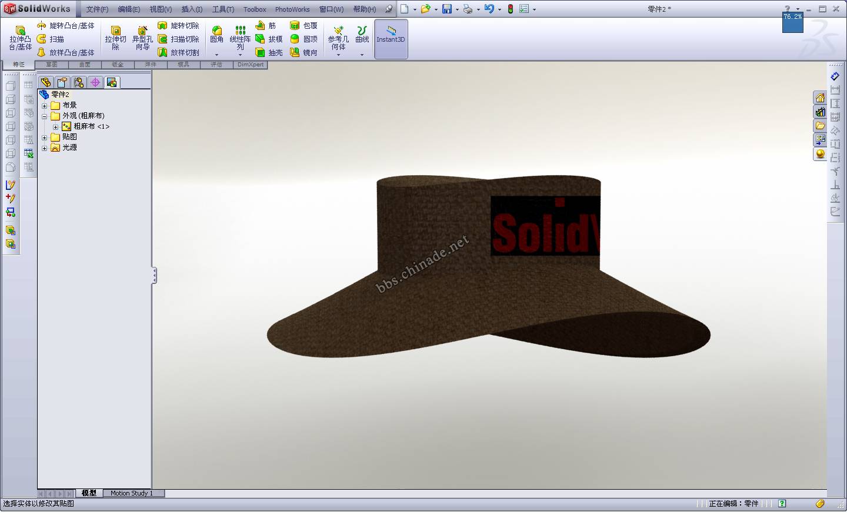
Task: Choose the Lofted Cut (放样切割) tool
Action: click(x=179, y=52)
